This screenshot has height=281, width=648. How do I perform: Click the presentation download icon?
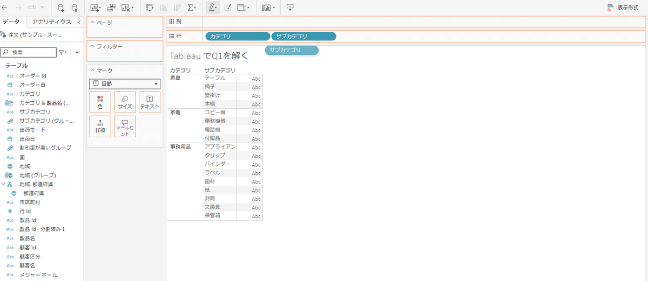[x=291, y=8]
